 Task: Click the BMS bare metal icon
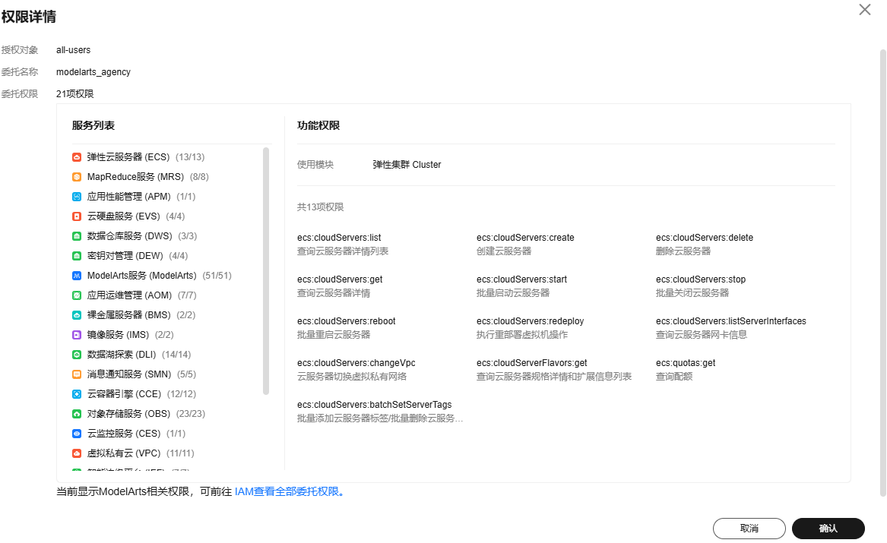point(77,315)
